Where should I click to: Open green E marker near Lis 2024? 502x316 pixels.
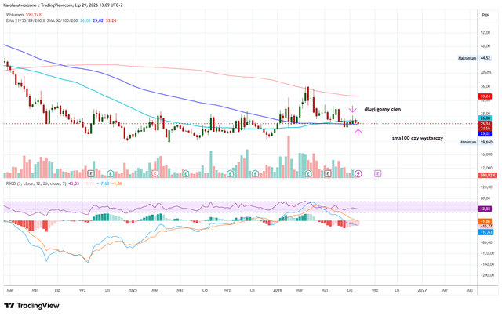click(x=111, y=173)
